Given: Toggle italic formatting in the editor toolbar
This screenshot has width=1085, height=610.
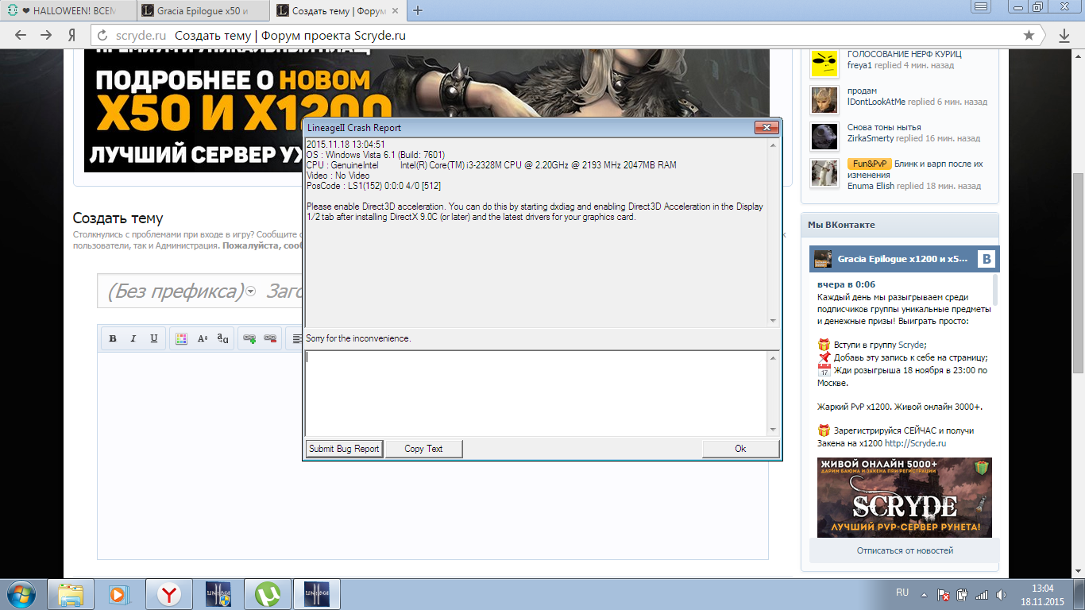Looking at the screenshot, I should tap(133, 338).
